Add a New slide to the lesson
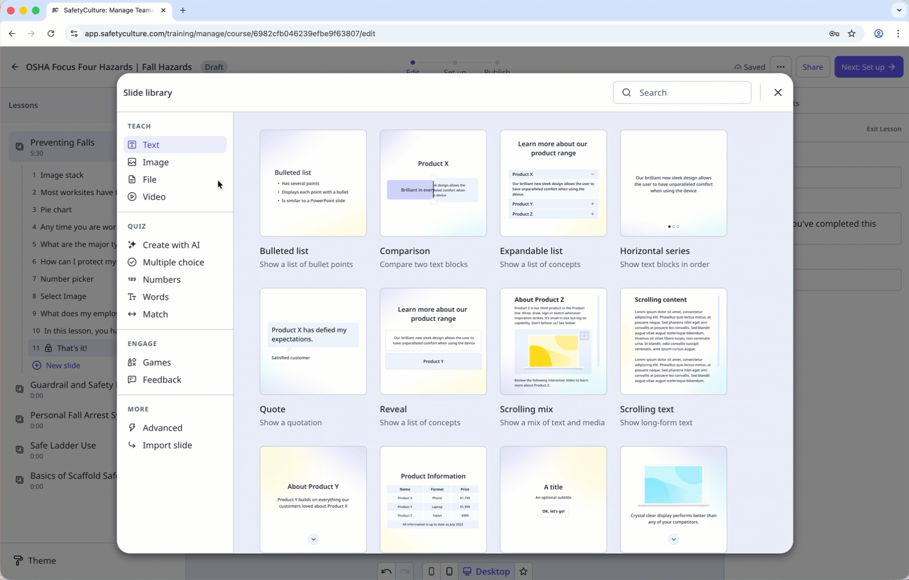The width and height of the screenshot is (909, 580). click(x=56, y=365)
